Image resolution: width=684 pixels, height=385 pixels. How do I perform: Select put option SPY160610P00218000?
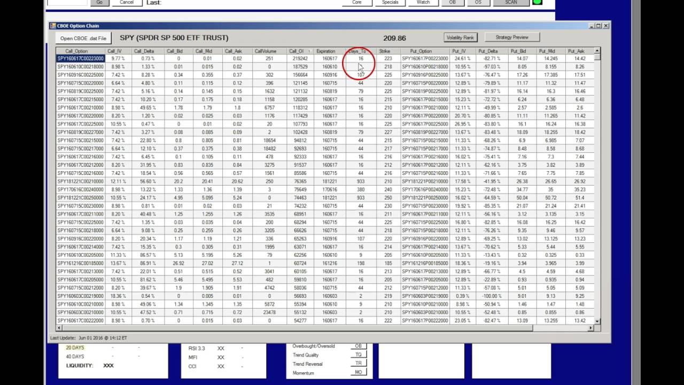pos(425,67)
